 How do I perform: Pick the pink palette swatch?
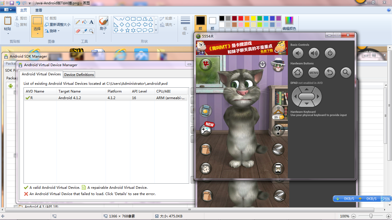(240, 25)
